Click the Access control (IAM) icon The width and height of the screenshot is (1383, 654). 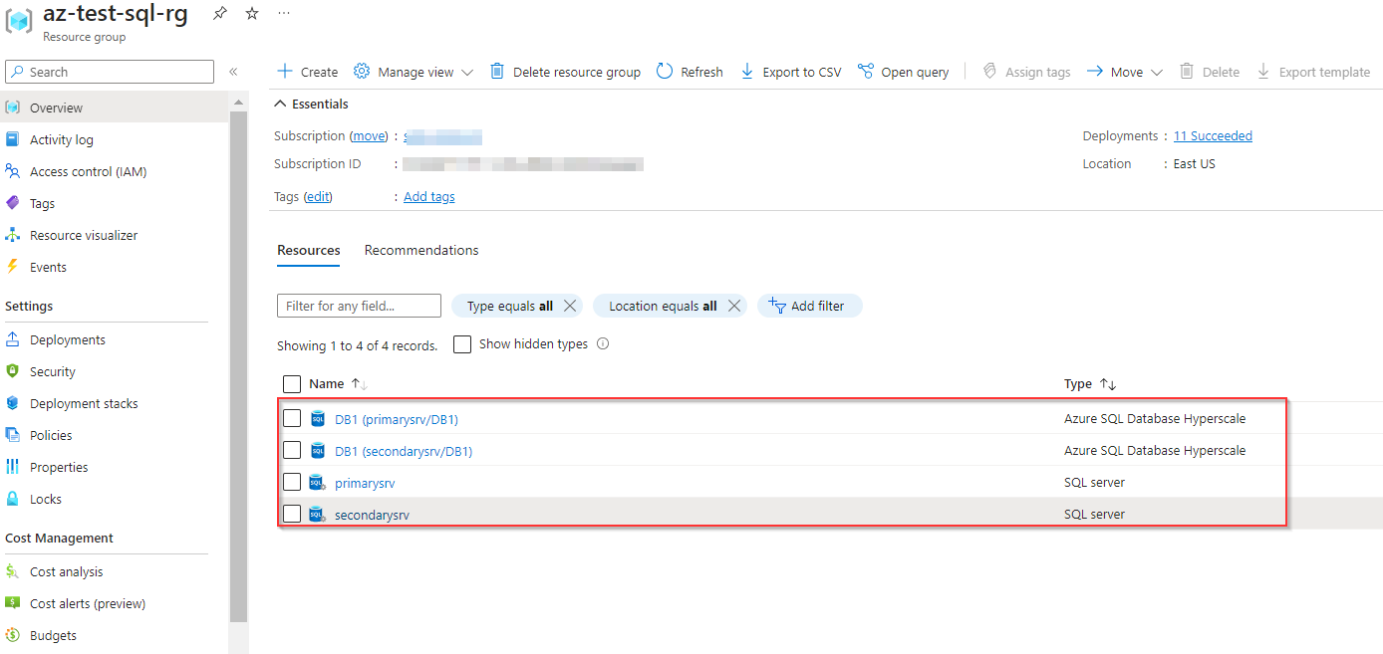click(x=13, y=171)
